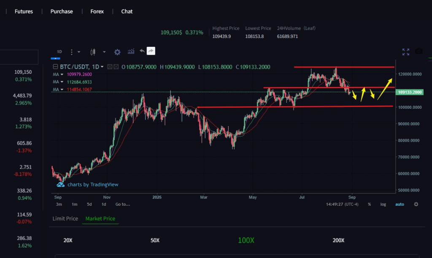Click the Go to... date link
The height and width of the screenshot is (258, 432).
tap(122, 204)
